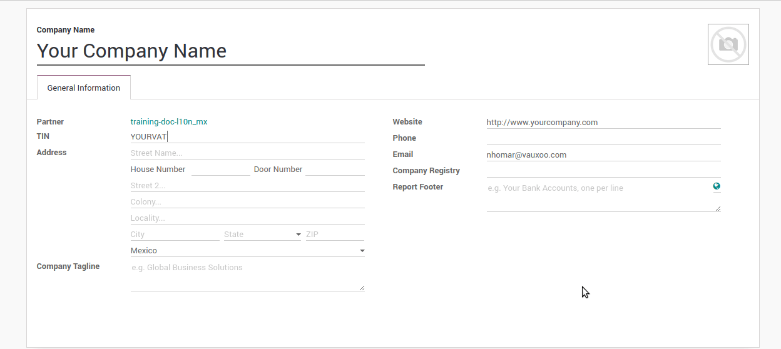Focus the TIN field containing YOURVAT

pyautogui.click(x=247, y=136)
